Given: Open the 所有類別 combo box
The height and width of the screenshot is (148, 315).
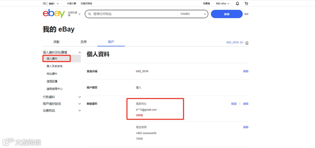Looking at the screenshot, I should click(193, 14).
